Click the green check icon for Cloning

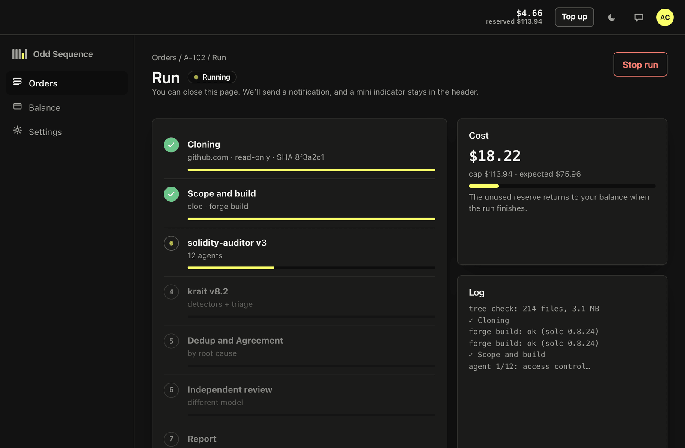pos(171,145)
